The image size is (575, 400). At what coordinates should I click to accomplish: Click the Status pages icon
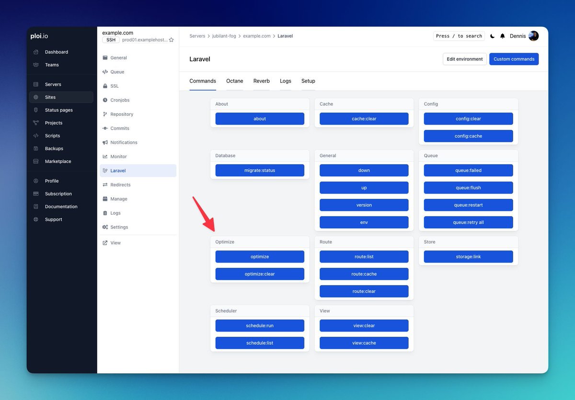tap(36, 110)
